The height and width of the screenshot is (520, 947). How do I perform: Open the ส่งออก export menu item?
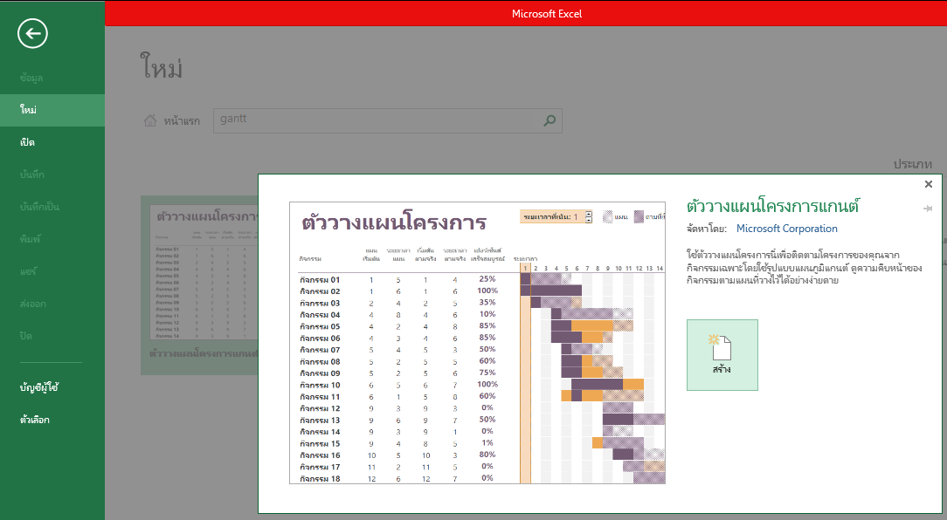pyautogui.click(x=52, y=304)
